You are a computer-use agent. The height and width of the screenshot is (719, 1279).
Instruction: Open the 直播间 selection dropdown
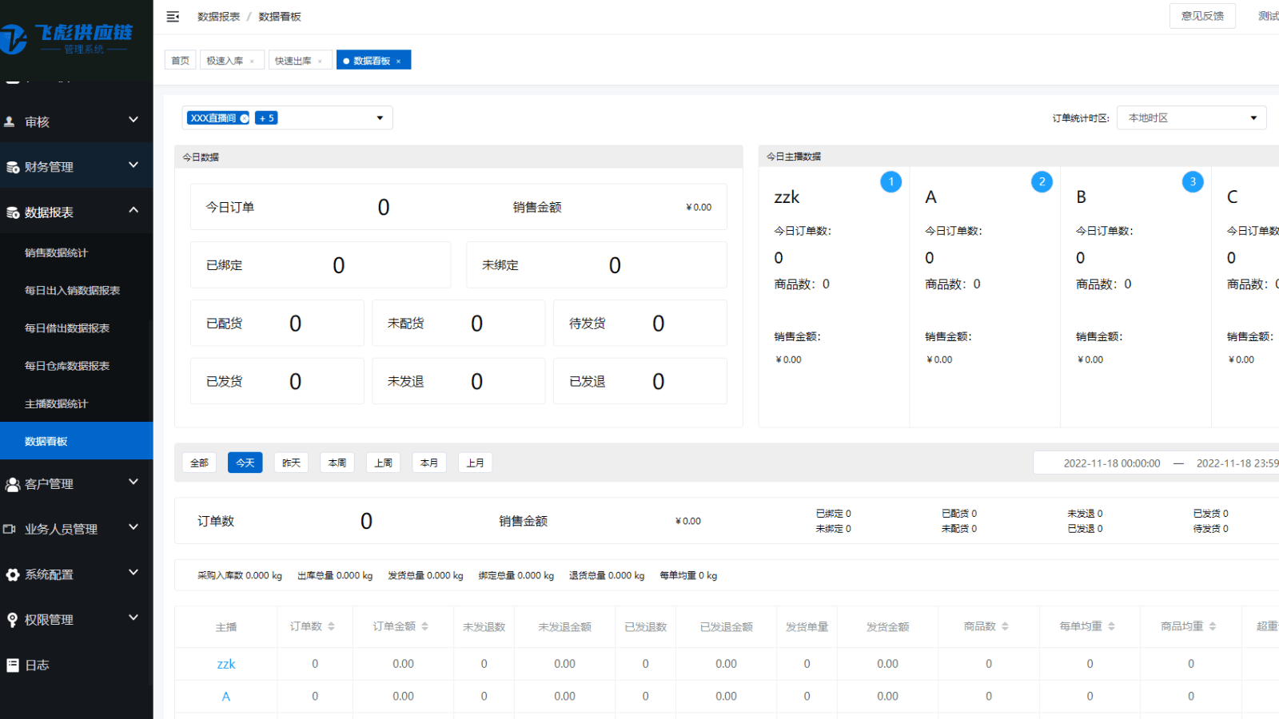pos(379,117)
